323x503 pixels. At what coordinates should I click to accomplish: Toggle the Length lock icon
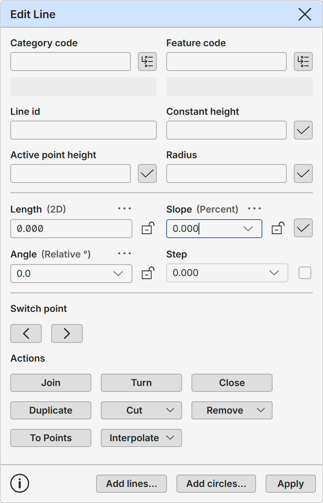click(x=148, y=228)
